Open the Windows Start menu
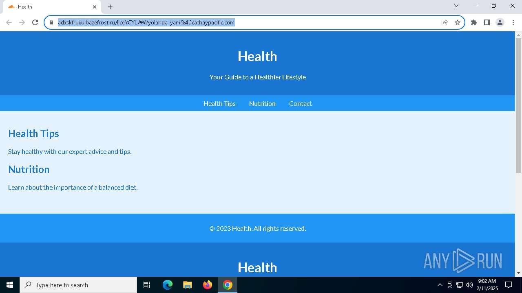Image resolution: width=522 pixels, height=293 pixels. (x=10, y=285)
